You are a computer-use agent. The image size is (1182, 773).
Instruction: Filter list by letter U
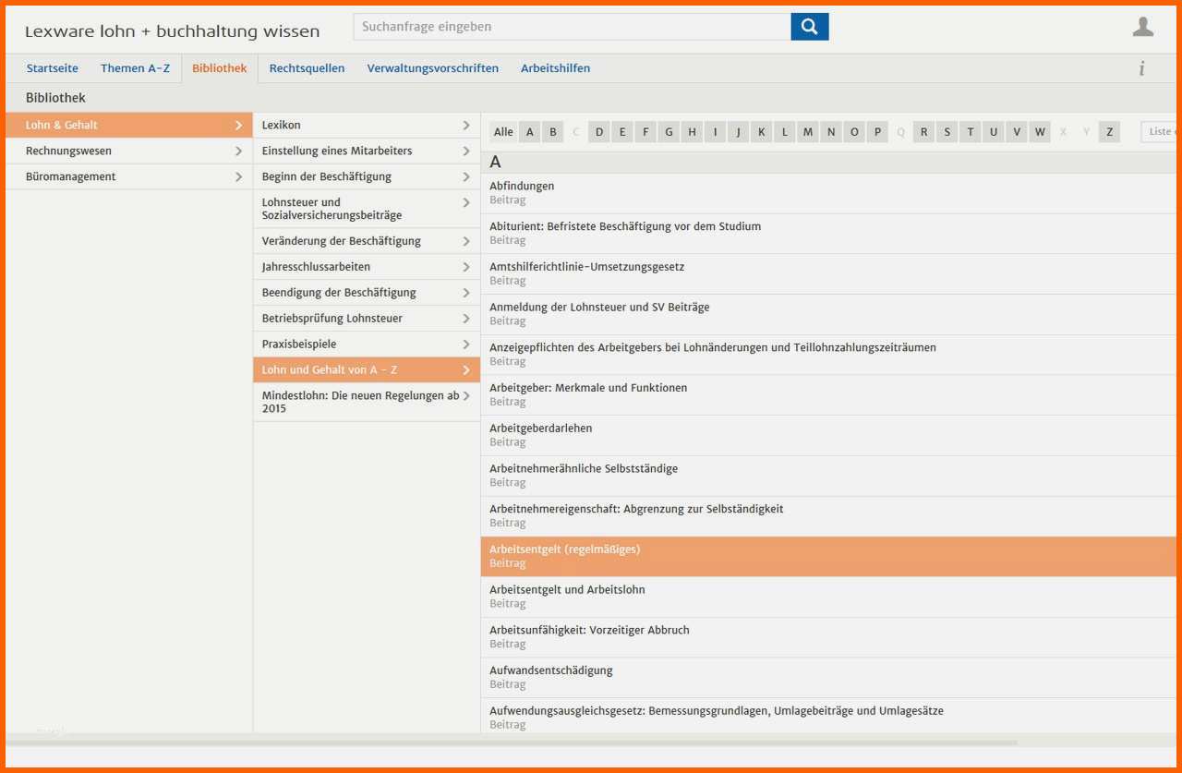(994, 132)
